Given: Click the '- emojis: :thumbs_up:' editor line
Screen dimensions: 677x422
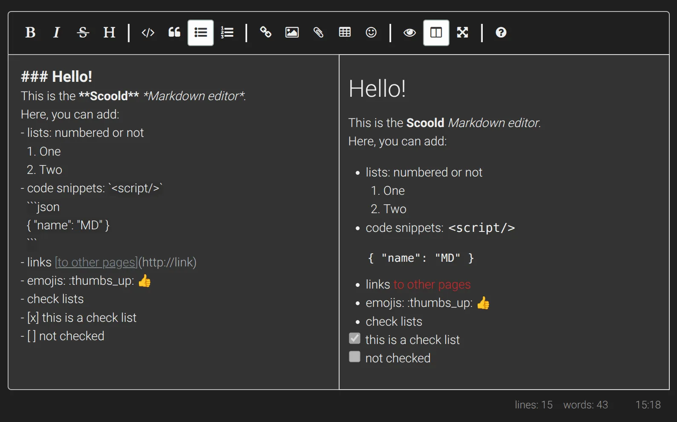Looking at the screenshot, I should tap(86, 280).
